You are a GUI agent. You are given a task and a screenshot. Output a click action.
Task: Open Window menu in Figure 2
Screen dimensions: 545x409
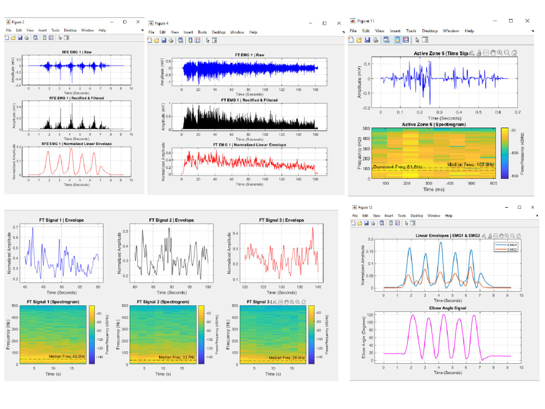coord(87,30)
